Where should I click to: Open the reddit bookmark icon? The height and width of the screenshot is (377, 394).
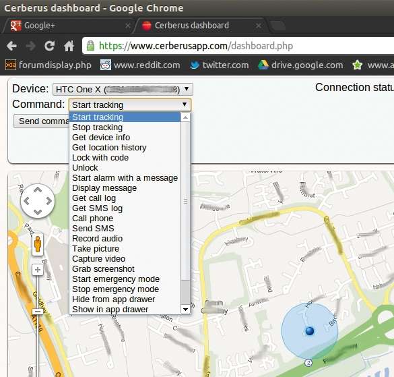[x=106, y=65]
